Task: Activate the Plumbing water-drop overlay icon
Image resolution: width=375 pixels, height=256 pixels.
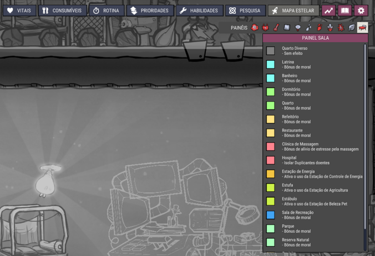Action: pos(308,28)
